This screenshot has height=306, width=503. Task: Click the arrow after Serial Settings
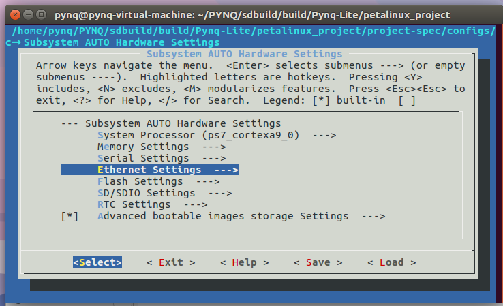pyautogui.click(x=214, y=159)
